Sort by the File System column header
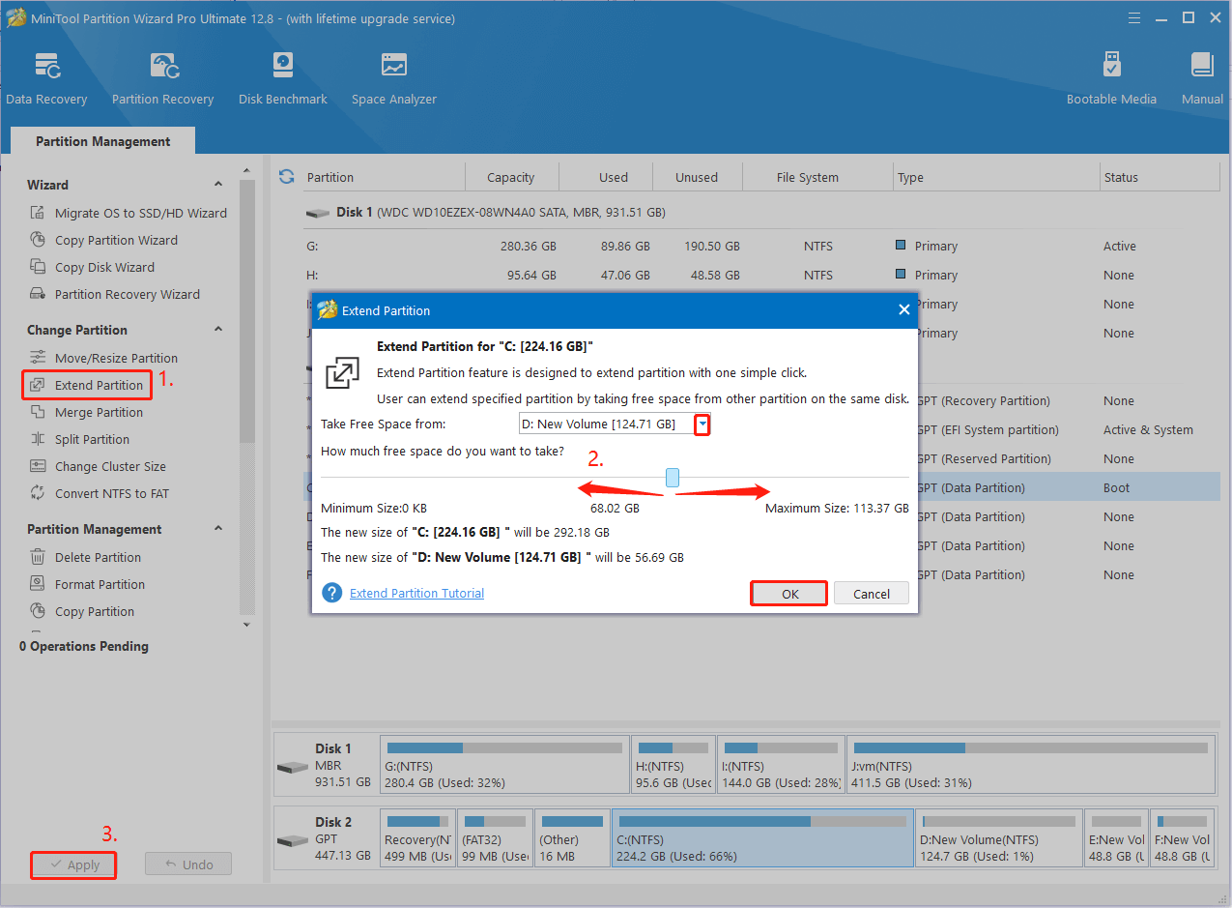The image size is (1232, 908). click(x=817, y=177)
